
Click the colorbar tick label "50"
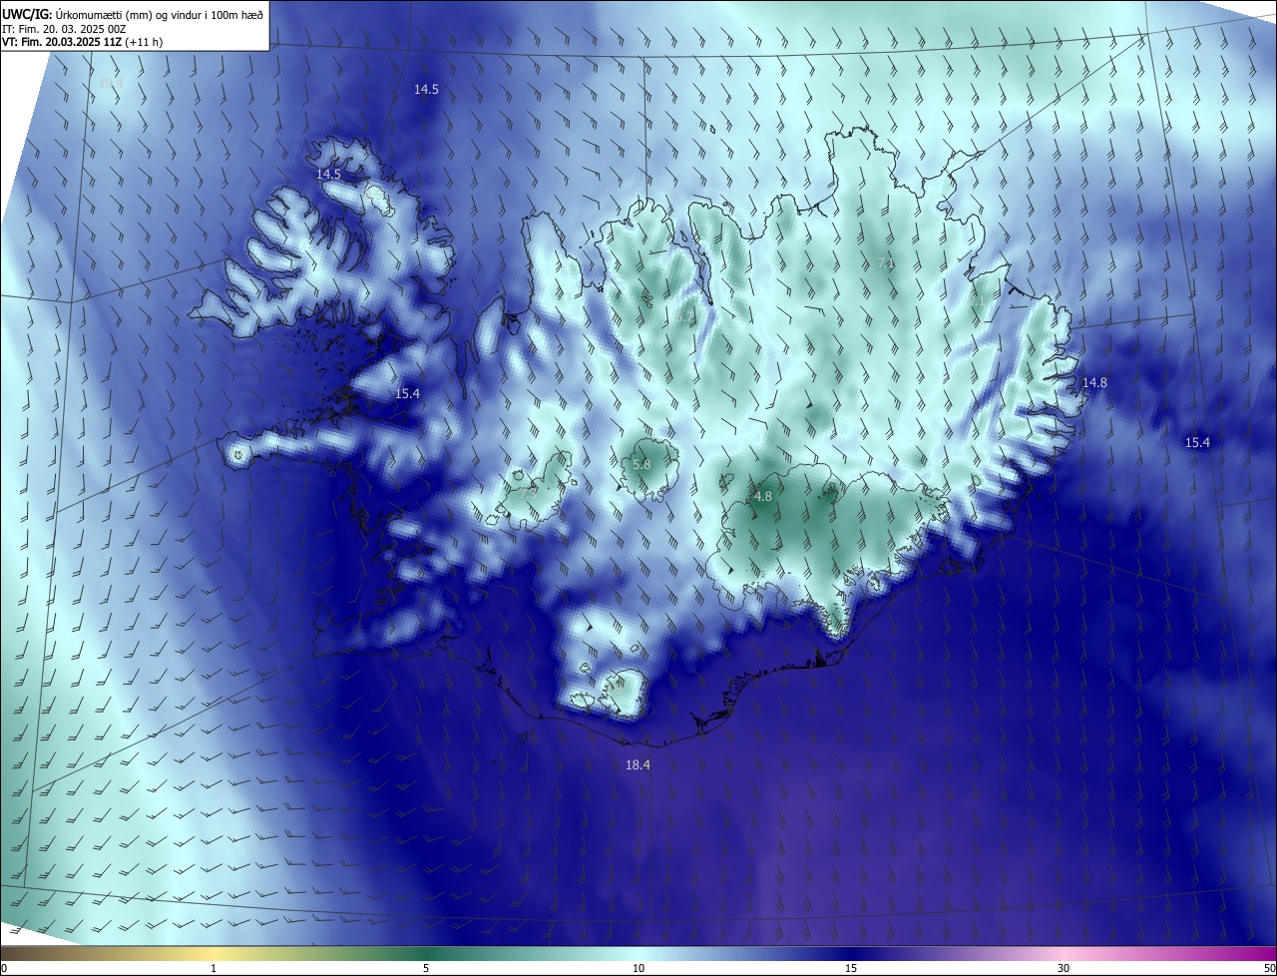(x=1269, y=968)
